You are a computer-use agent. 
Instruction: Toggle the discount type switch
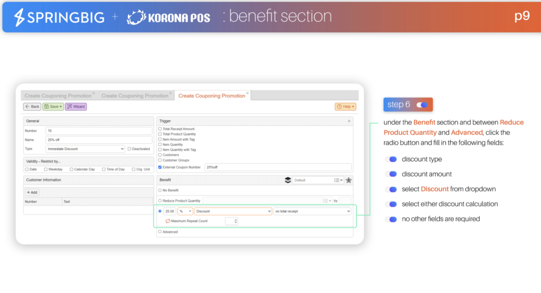(x=391, y=160)
